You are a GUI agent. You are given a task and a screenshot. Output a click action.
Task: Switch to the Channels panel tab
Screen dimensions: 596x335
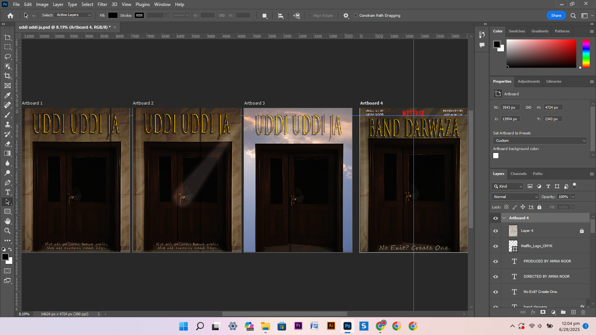click(519, 173)
